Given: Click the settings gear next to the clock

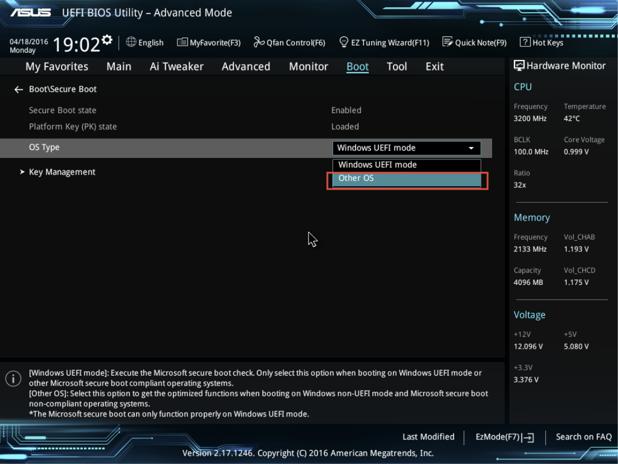Looking at the screenshot, I should coord(107,40).
